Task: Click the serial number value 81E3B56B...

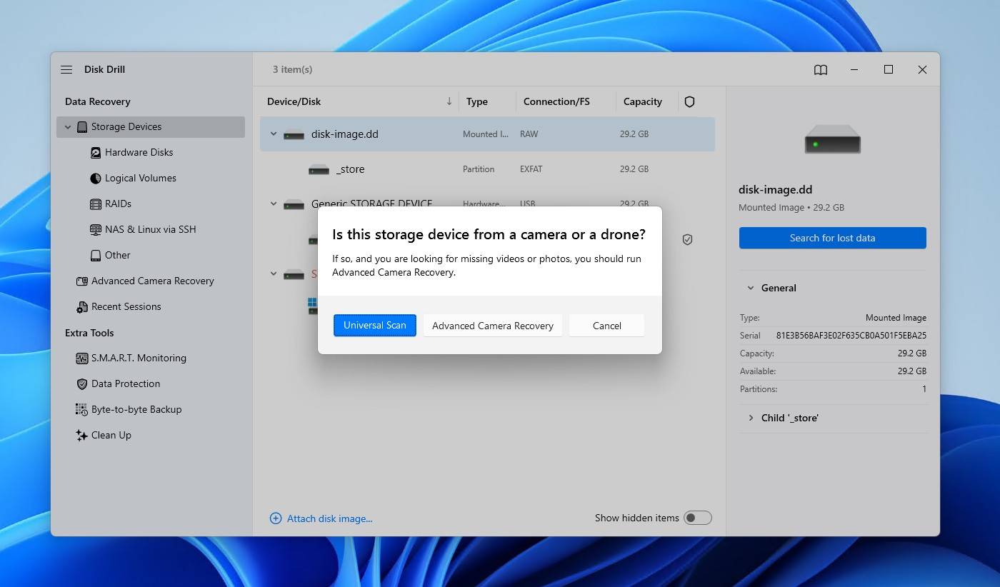Action: 851,336
